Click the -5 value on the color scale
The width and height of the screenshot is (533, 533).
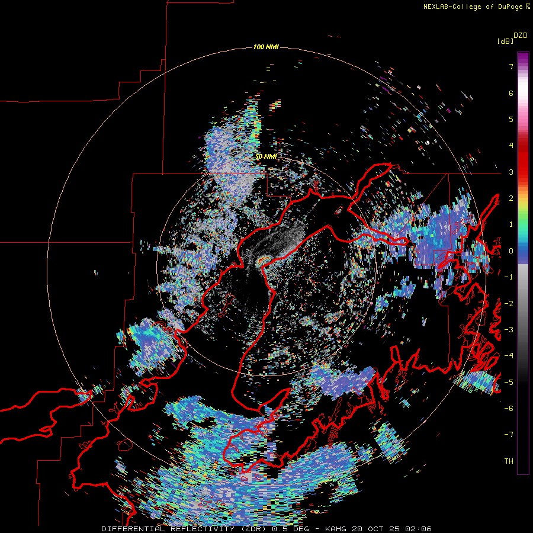point(509,383)
